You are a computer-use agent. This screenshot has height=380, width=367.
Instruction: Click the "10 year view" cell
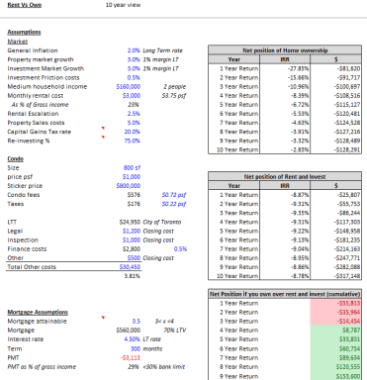(123, 5)
